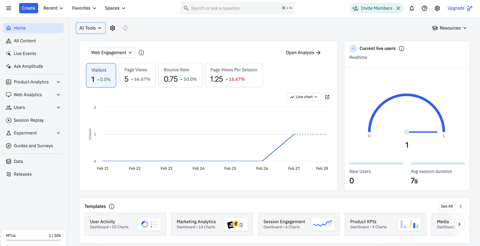Select the Visitors metric card
The height and width of the screenshot is (246, 480).
pos(101,75)
